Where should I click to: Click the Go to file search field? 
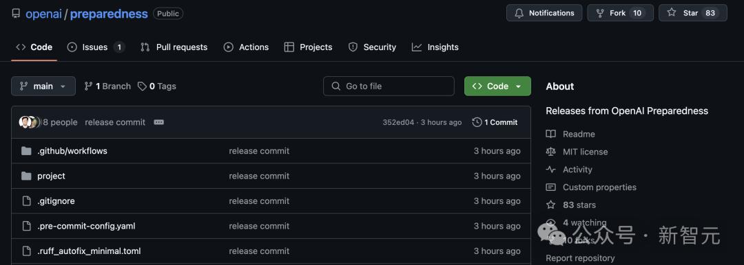pos(389,86)
